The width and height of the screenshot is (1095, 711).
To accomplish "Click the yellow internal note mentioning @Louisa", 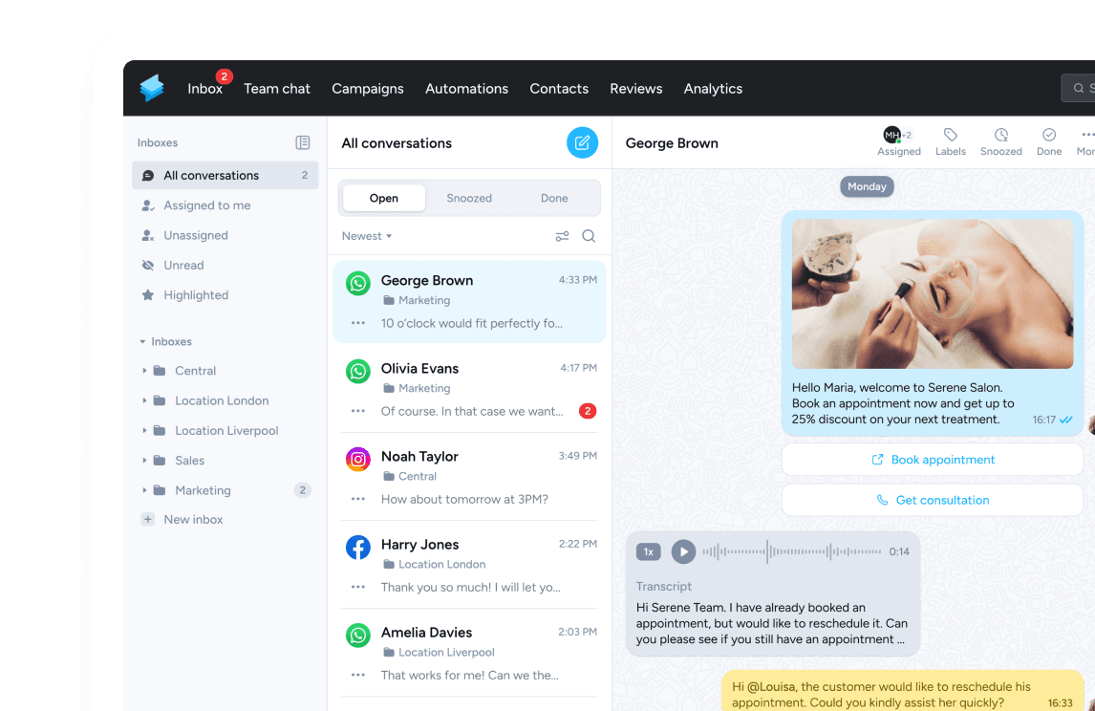I will pos(902,692).
